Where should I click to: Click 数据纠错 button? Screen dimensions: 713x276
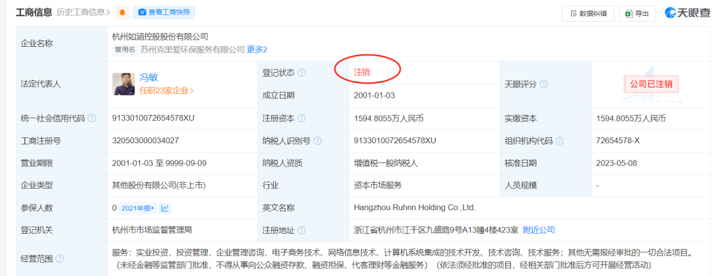[588, 14]
